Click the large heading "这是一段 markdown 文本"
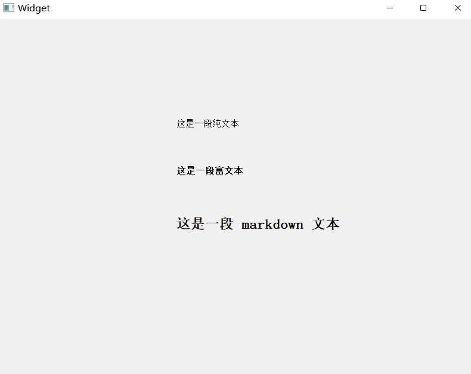471x374 pixels. [x=258, y=224]
